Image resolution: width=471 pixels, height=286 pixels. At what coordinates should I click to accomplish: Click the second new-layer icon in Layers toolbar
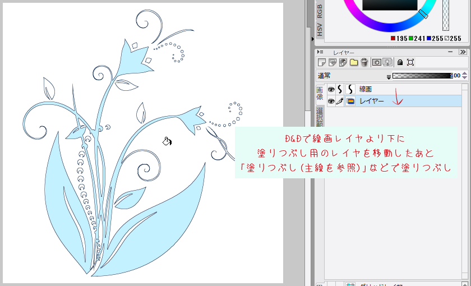point(333,62)
